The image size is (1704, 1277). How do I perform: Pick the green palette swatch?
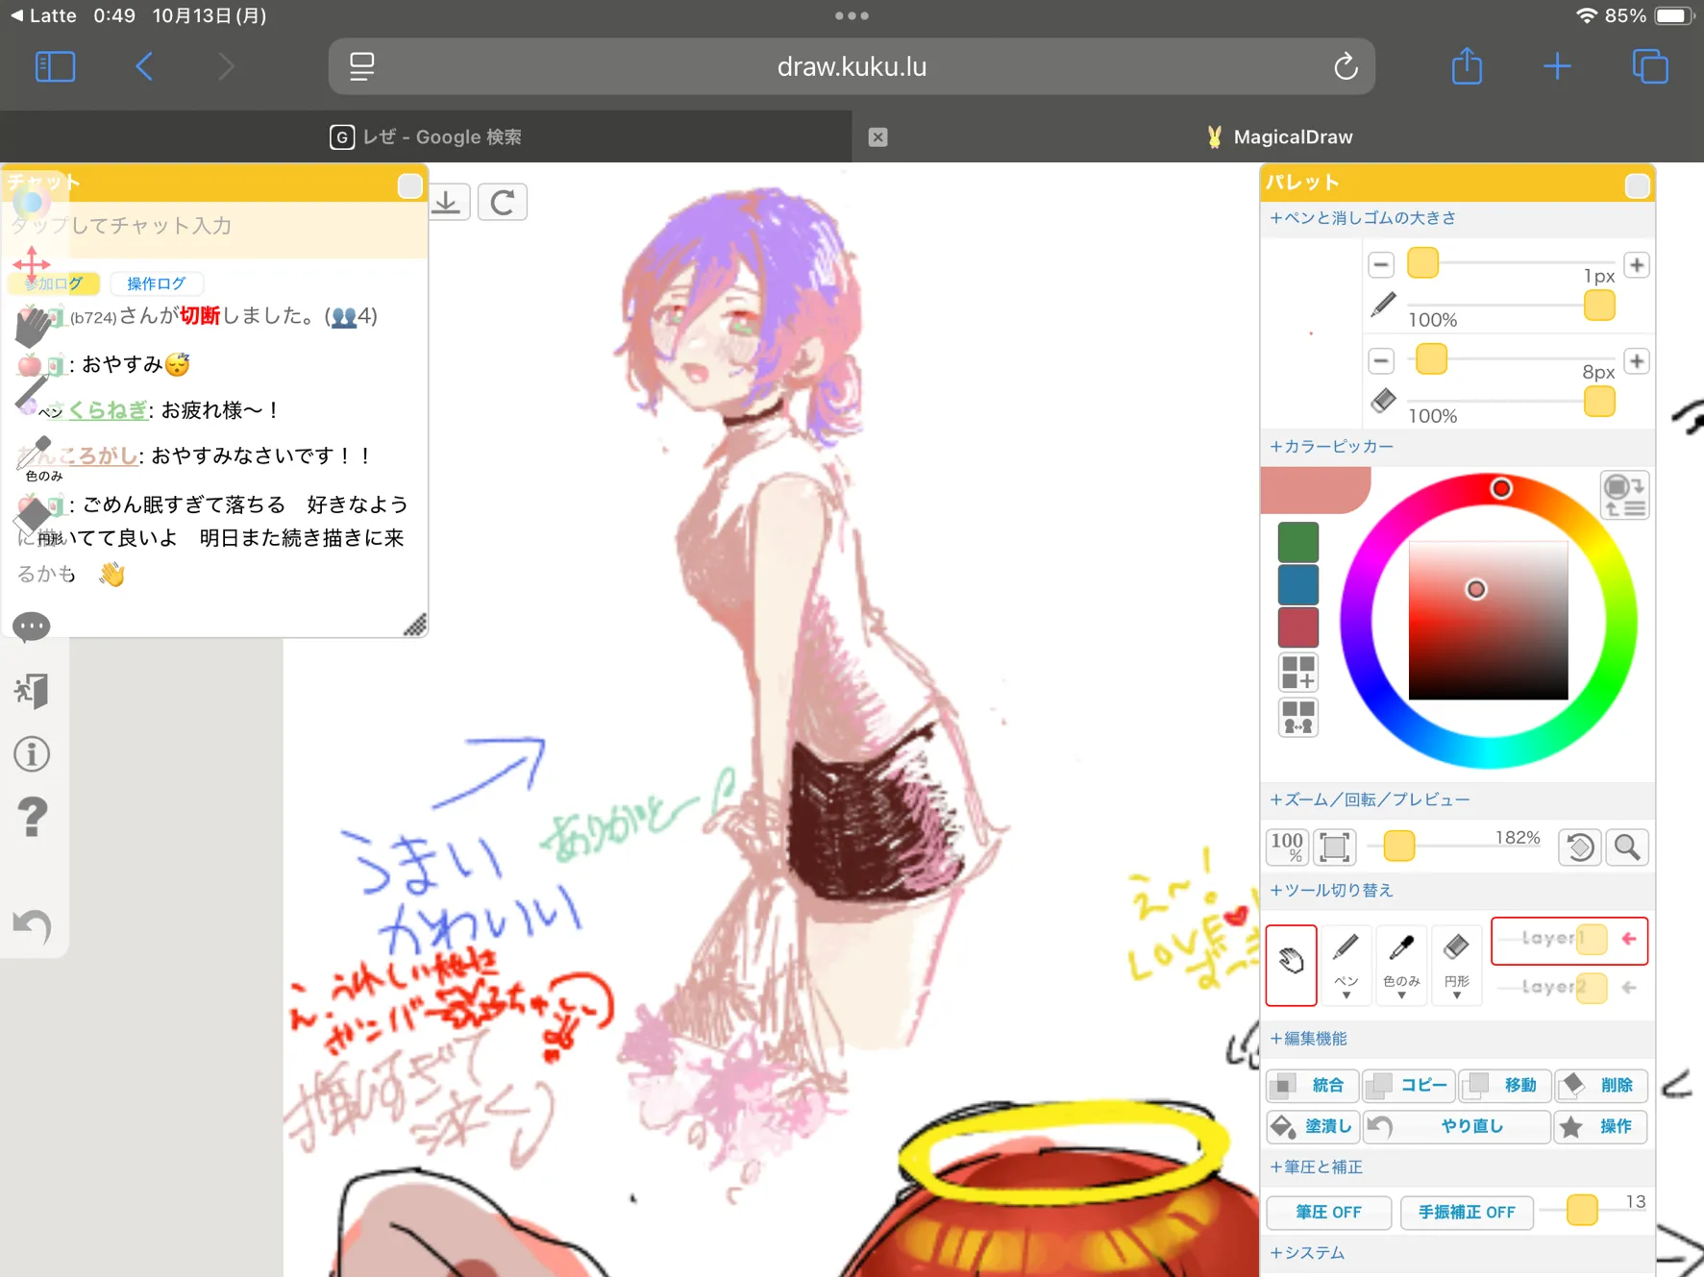pyautogui.click(x=1297, y=542)
